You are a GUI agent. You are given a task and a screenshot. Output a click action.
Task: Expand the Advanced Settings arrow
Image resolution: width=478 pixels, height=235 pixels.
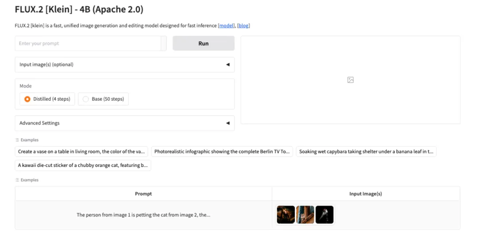coord(228,123)
